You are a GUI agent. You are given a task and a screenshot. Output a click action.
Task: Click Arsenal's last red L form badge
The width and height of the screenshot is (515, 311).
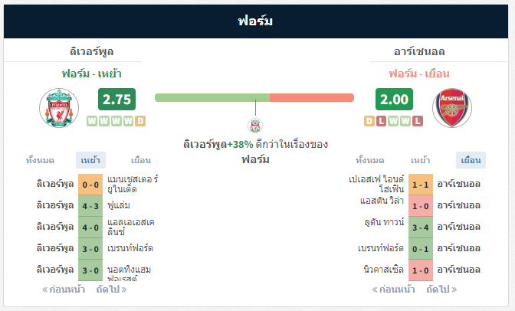click(418, 121)
